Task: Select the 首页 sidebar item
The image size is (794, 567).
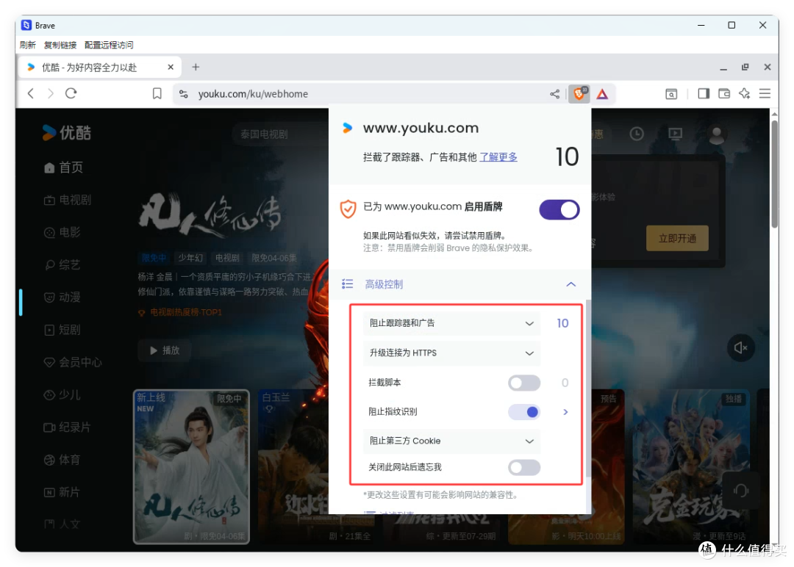Action: (64, 167)
